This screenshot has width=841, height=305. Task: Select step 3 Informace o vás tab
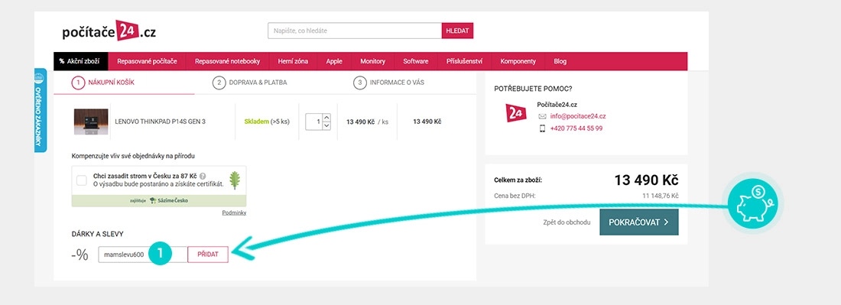click(x=389, y=83)
